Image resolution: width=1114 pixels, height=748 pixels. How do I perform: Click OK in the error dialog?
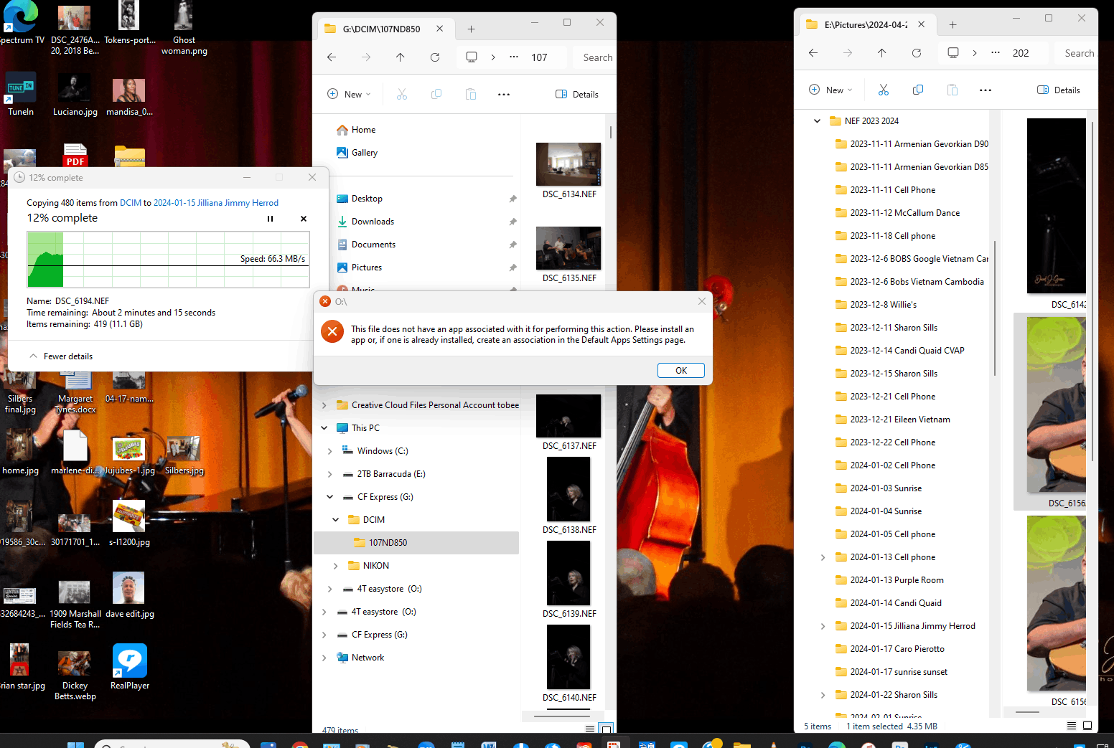[680, 371]
